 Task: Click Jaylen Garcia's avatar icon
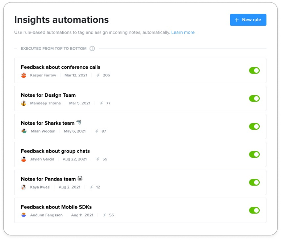tap(24, 159)
